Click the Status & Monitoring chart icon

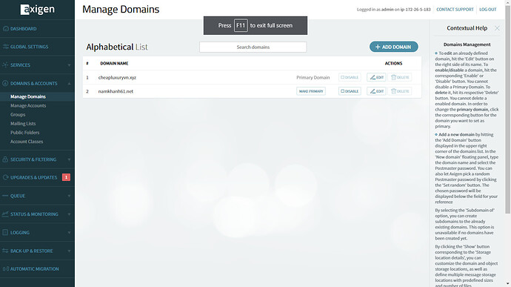[x=5, y=214]
